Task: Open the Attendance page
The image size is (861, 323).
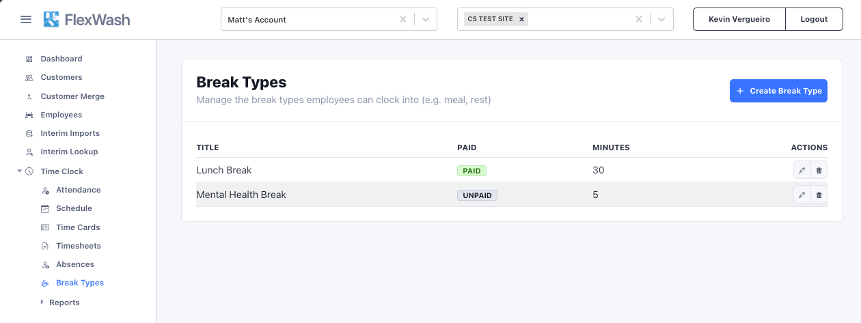Action: [78, 190]
